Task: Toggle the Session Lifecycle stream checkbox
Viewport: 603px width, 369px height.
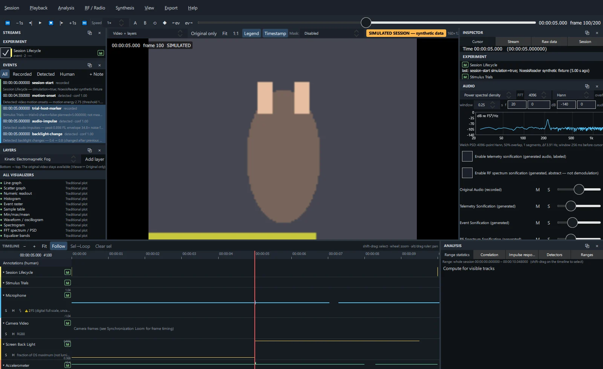Action: click(x=6, y=53)
